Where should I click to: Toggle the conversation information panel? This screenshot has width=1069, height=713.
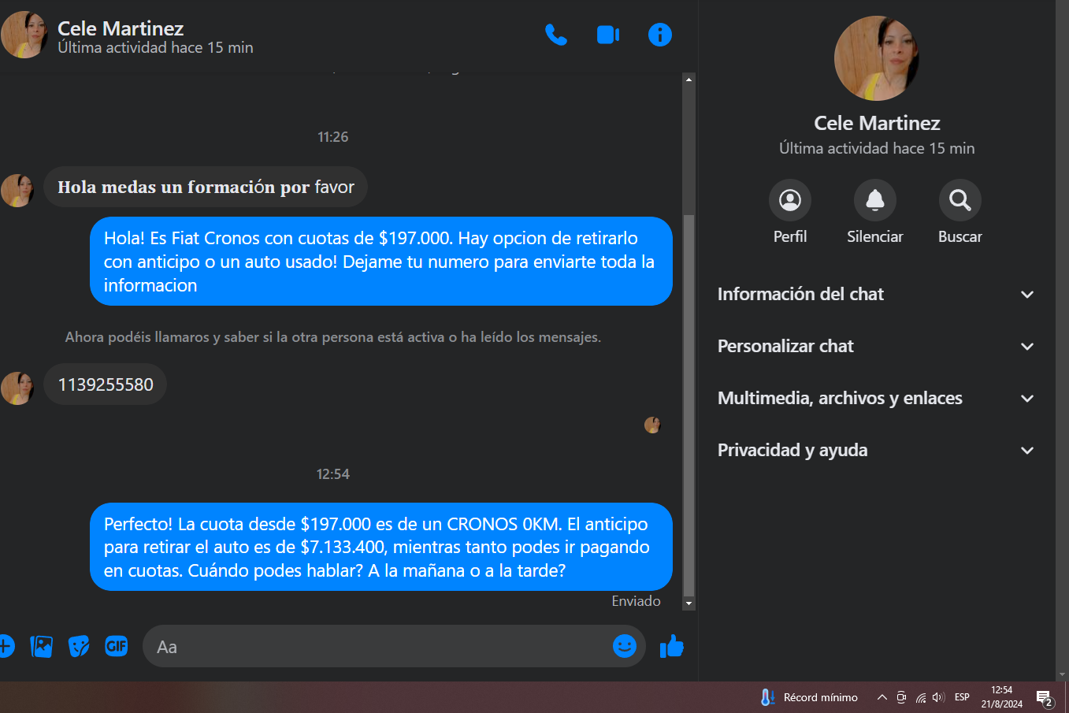coord(660,35)
